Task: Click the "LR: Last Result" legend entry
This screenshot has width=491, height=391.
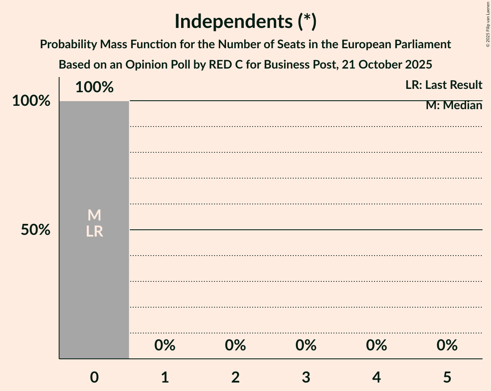Action: click(x=444, y=85)
